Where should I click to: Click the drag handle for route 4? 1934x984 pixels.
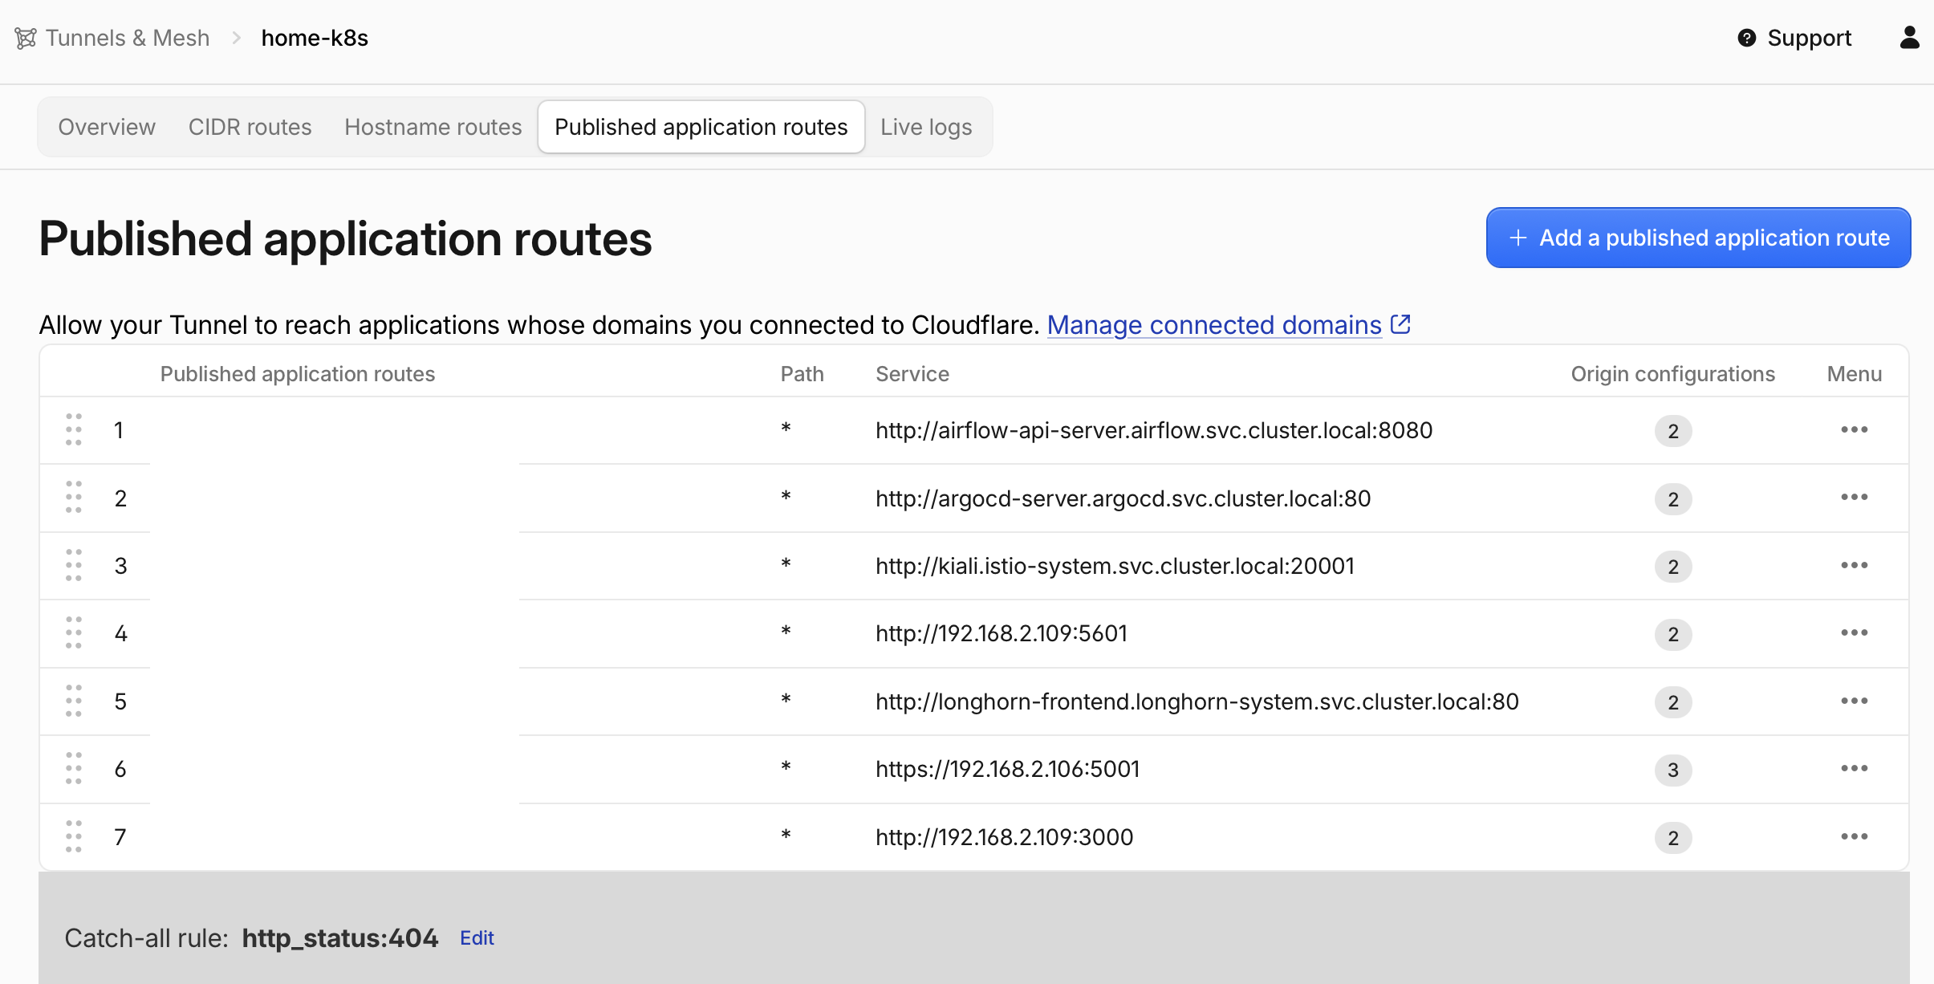click(74, 633)
